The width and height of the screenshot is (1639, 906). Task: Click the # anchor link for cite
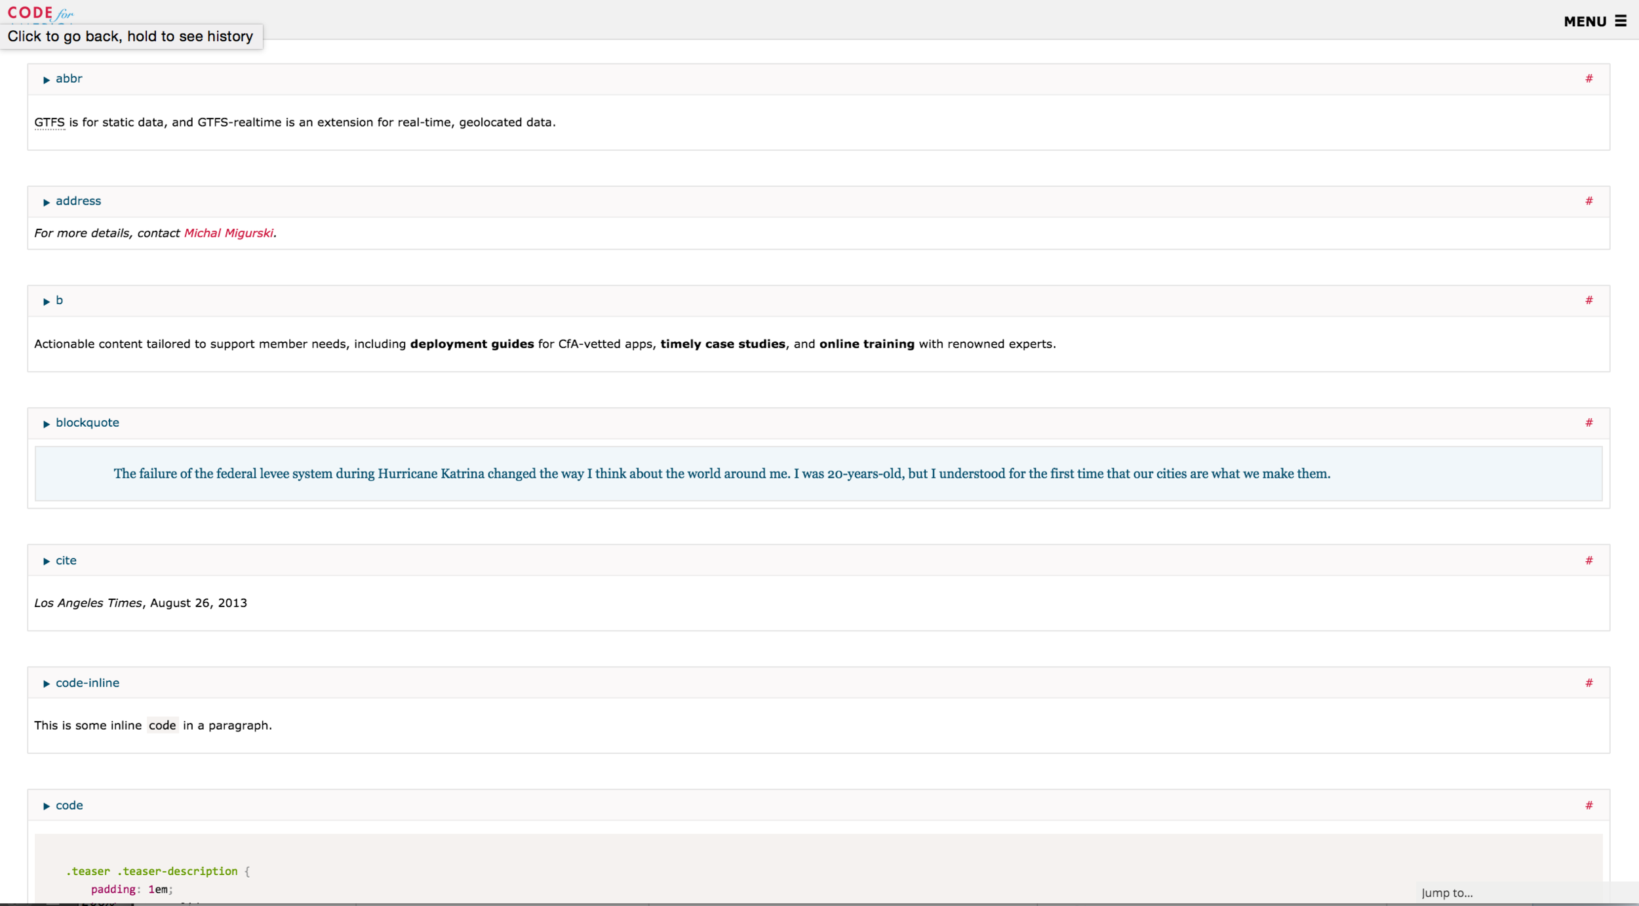click(x=1589, y=561)
